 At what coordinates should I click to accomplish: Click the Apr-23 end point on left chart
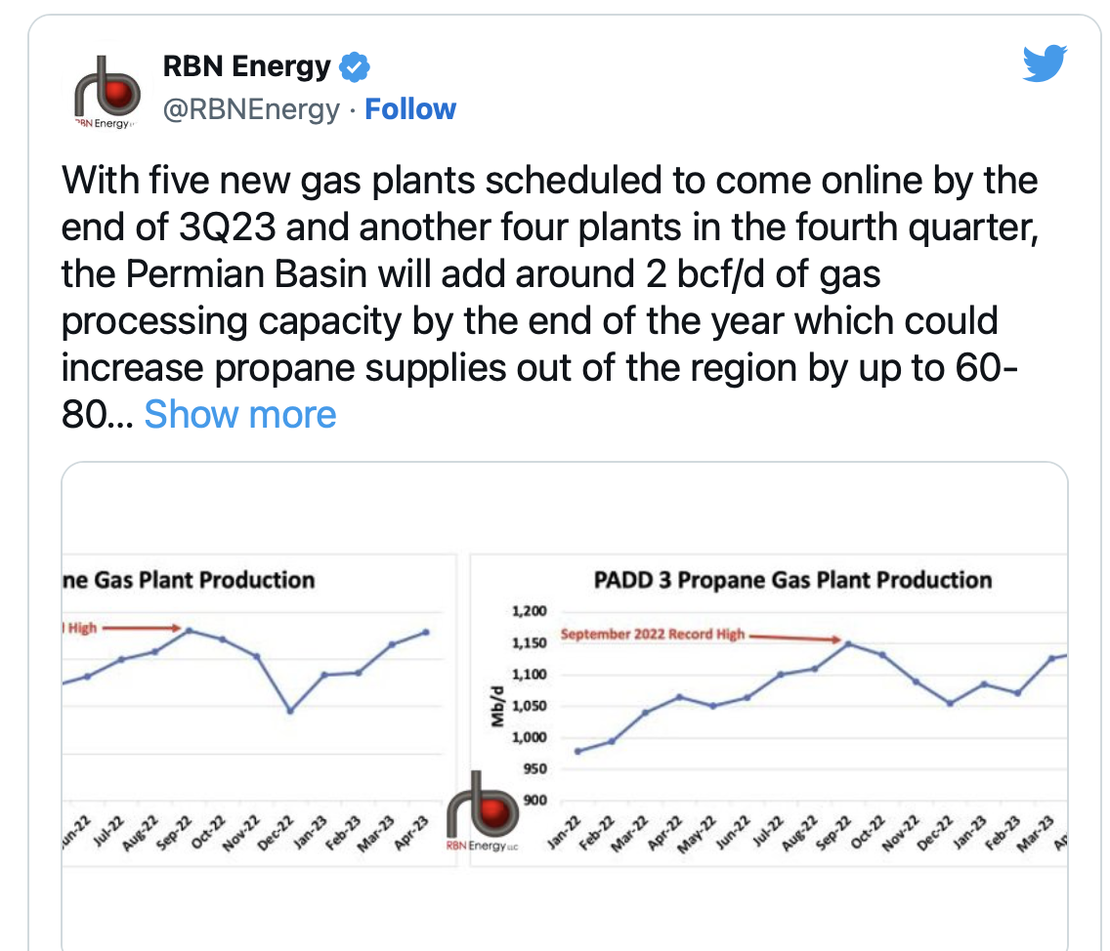tap(426, 632)
